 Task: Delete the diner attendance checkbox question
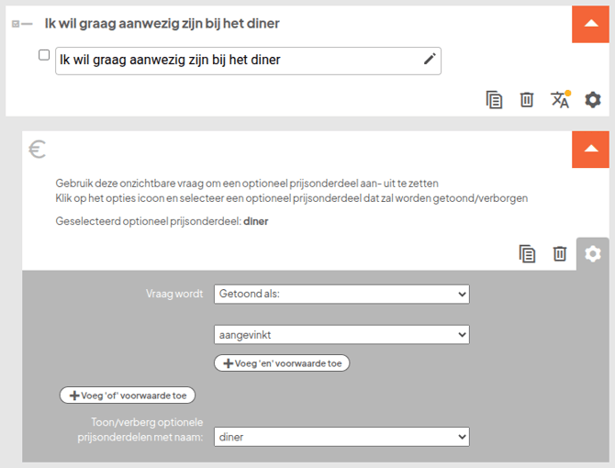[x=527, y=100]
